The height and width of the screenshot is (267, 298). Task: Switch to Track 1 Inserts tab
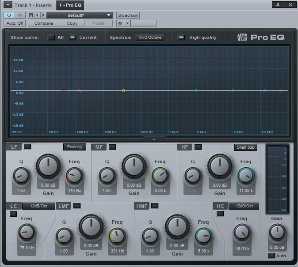[x=33, y=5]
